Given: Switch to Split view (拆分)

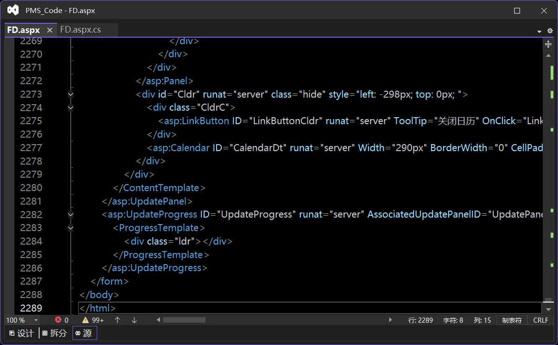Looking at the screenshot, I should (54, 333).
